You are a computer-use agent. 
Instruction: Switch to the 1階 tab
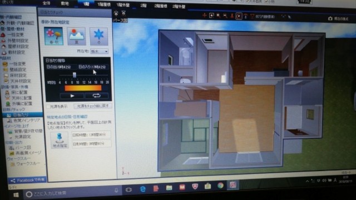86,4
